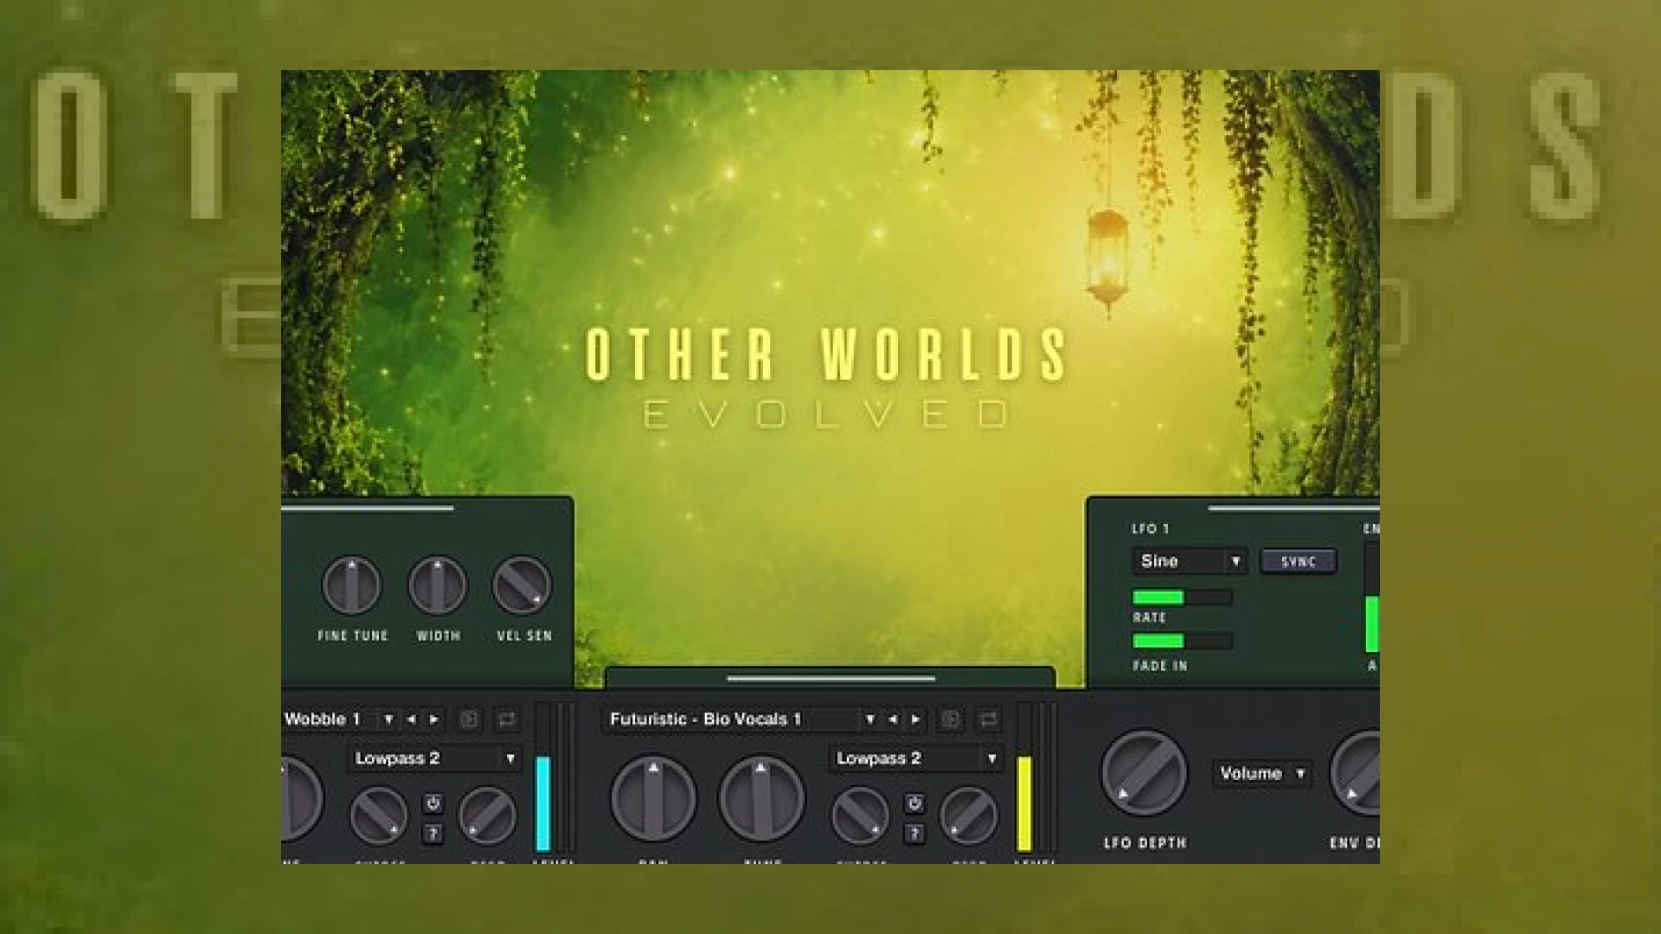The height and width of the screenshot is (934, 1661).
Task: Click the question mark button in Bio Vocals layer
Action: 914,834
